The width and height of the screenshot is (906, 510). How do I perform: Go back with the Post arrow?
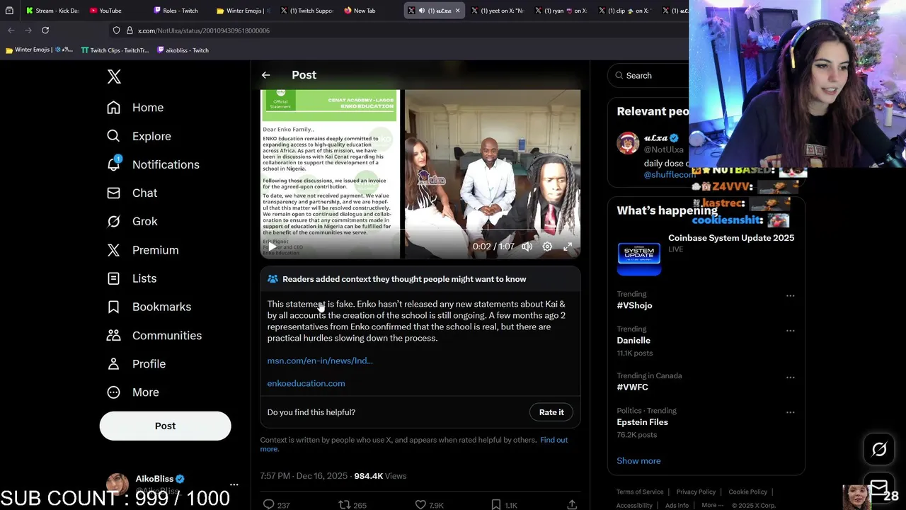coord(265,75)
